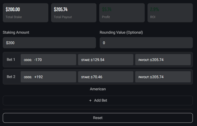The image size is (197, 126).
Task: Click the $200.00 total stake amount
Action: 13,10
